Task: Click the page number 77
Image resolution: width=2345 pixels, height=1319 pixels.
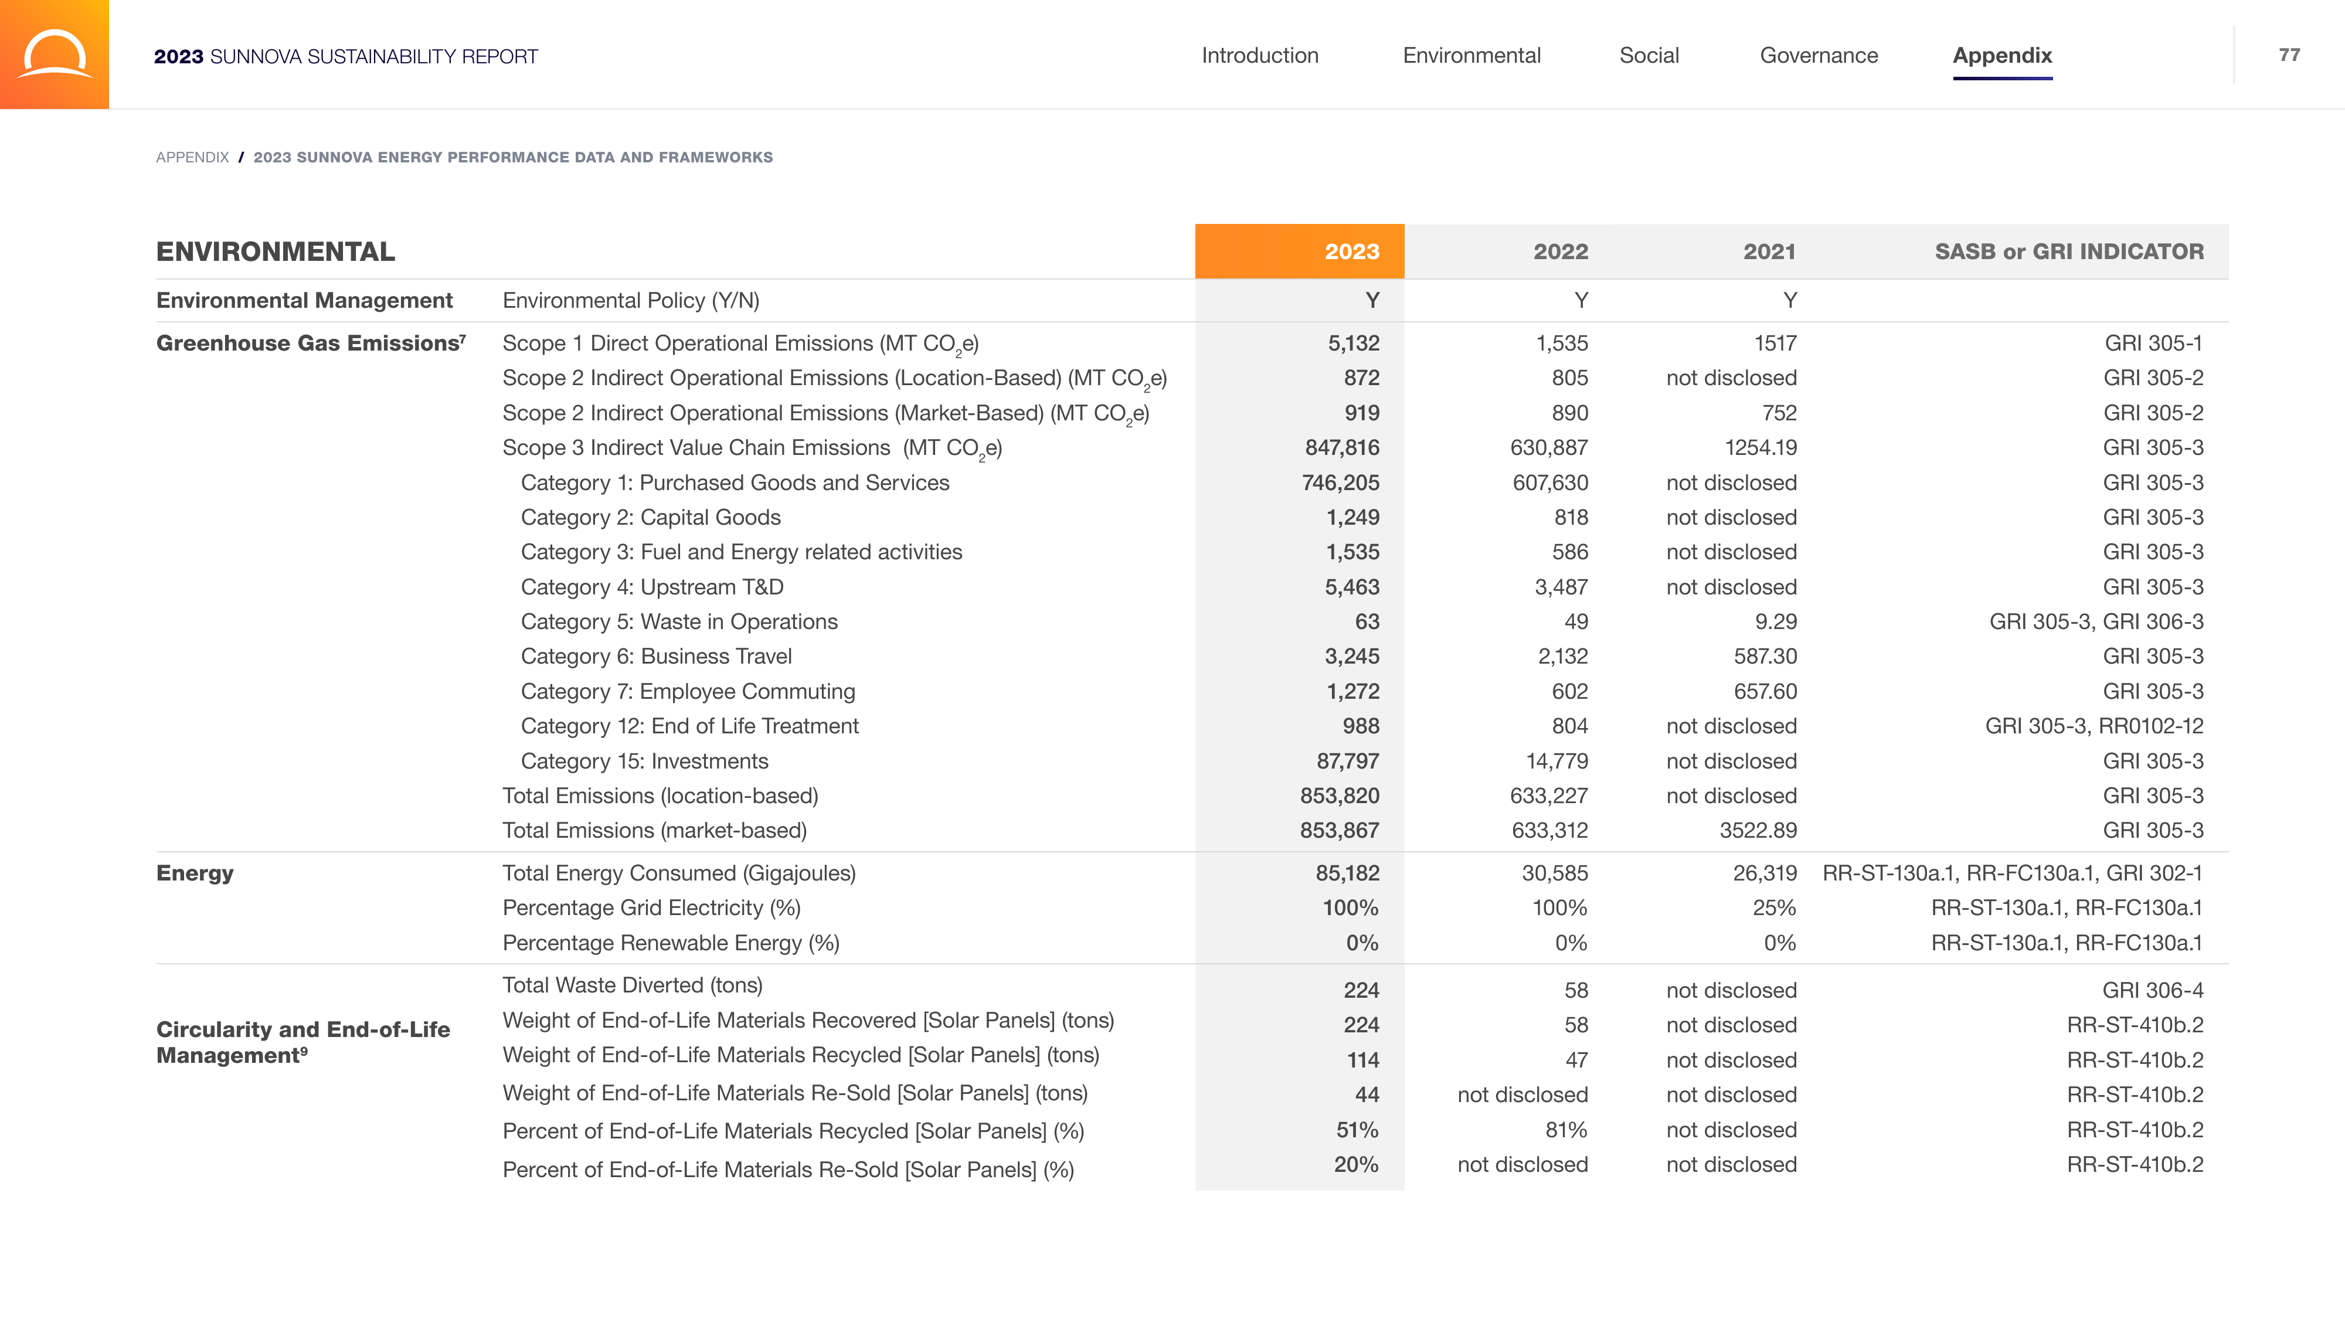Action: pyautogui.click(x=2289, y=55)
